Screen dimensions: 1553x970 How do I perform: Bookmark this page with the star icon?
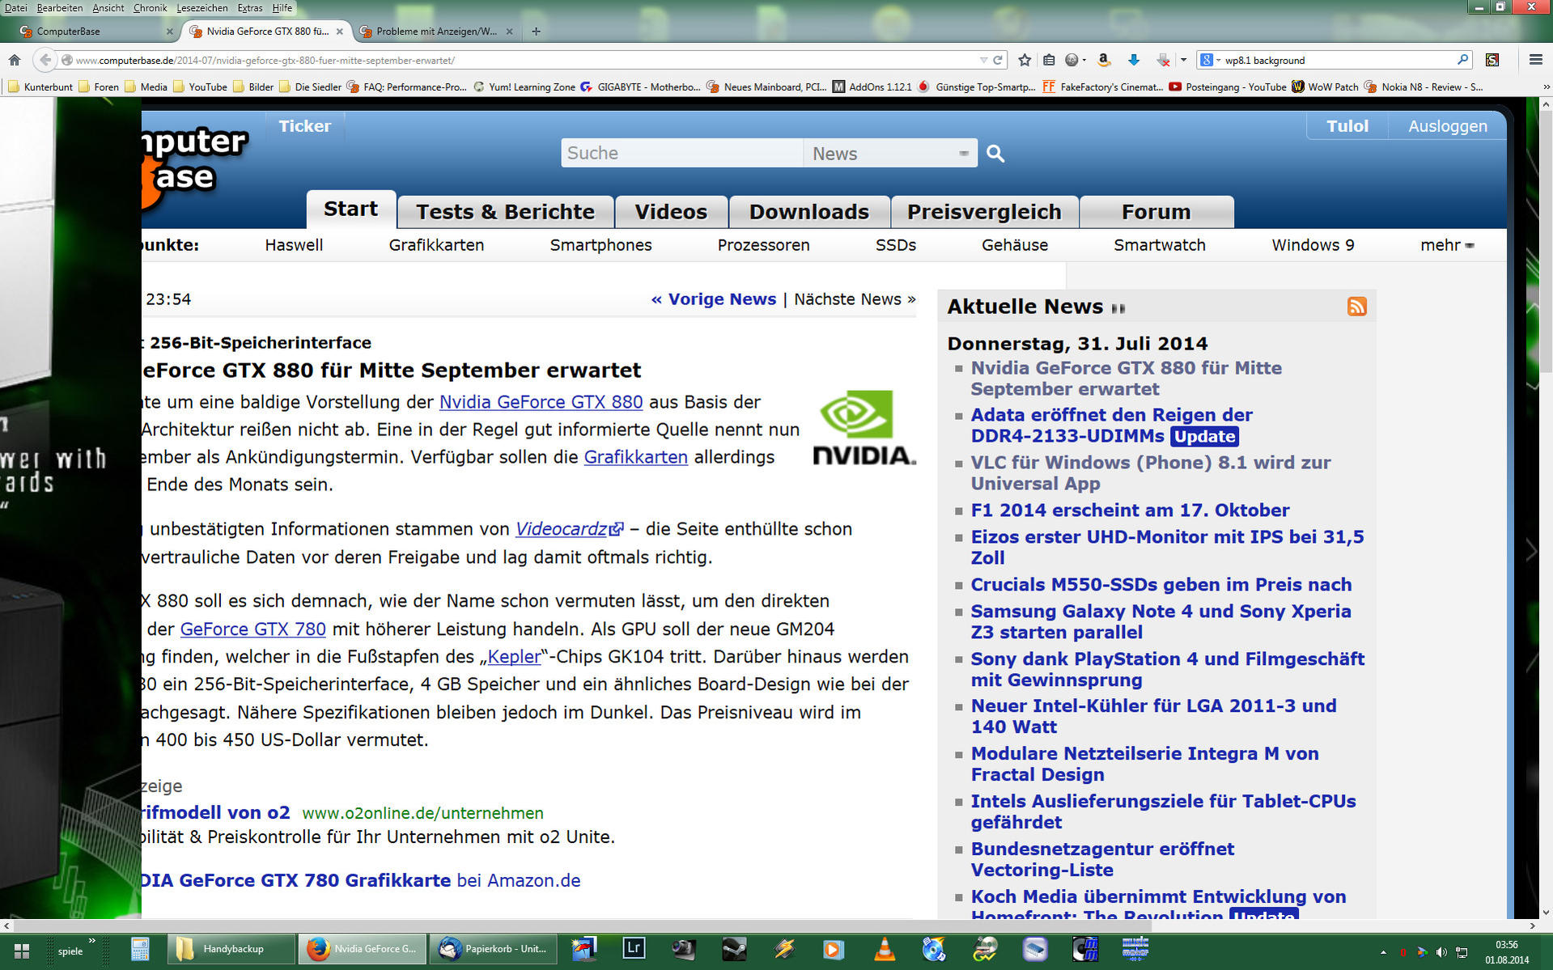tap(1025, 60)
